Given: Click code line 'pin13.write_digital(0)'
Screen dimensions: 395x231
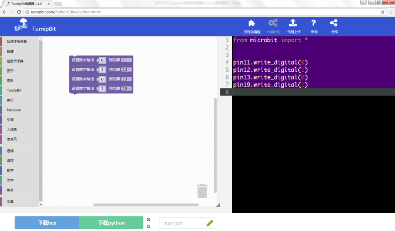Looking at the screenshot, I should point(270,77).
